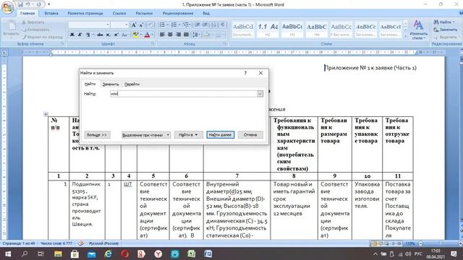Screen dimensions: 463x260
Task: Clear text formatting
Action: [150, 25]
